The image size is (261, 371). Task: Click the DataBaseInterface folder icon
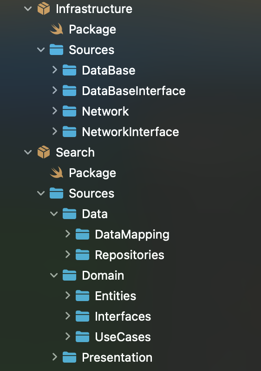[70, 91]
